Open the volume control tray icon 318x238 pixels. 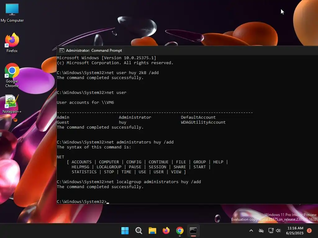pos(278,231)
